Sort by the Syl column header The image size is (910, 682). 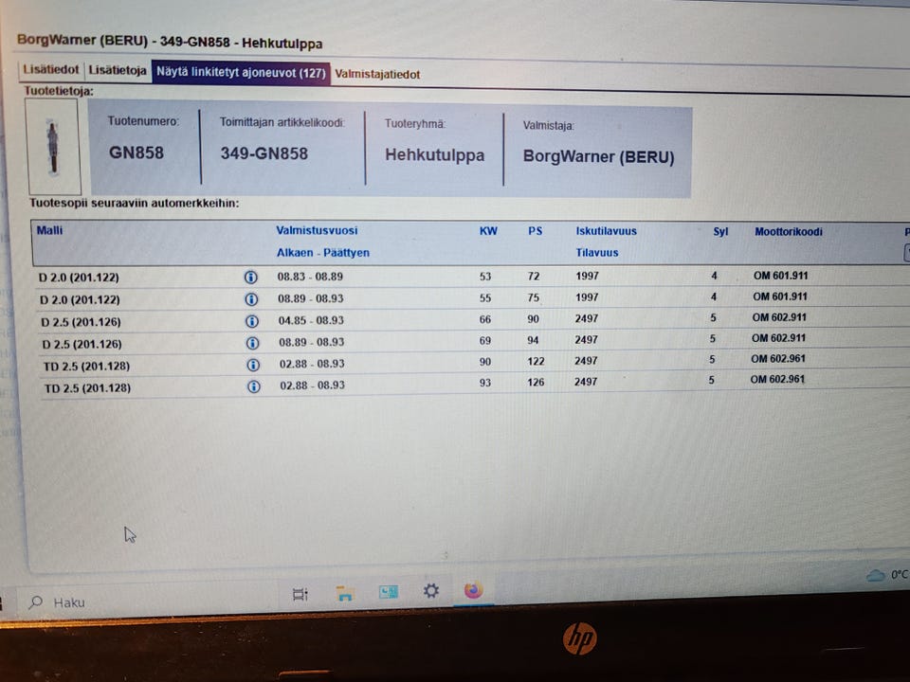tap(720, 231)
